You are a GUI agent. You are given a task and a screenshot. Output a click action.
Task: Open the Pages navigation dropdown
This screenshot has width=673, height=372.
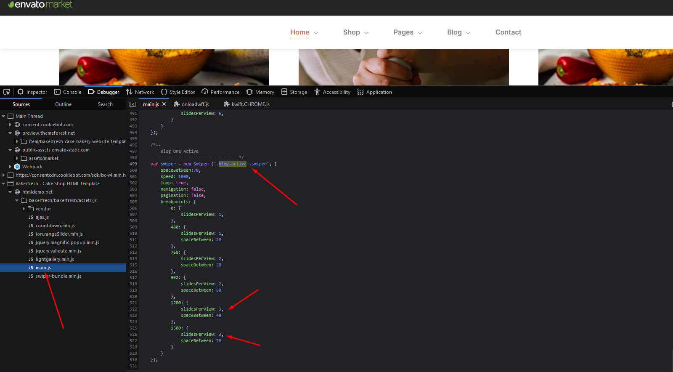coord(408,32)
